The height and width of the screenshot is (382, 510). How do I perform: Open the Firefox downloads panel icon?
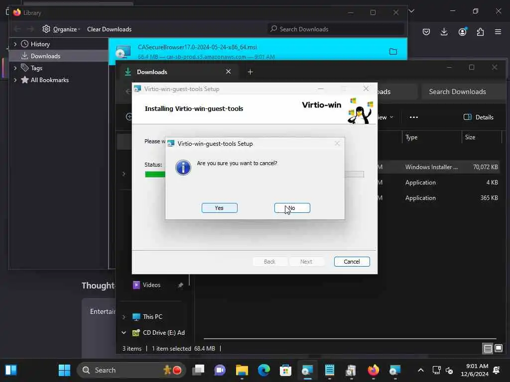click(444, 32)
